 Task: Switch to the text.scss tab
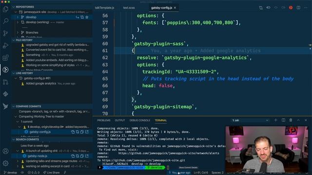(x=129, y=8)
